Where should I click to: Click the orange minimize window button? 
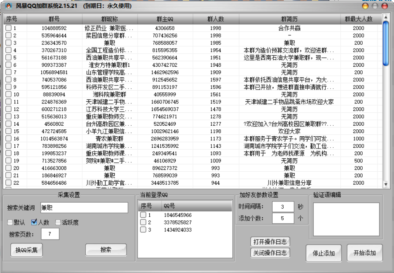365,6
